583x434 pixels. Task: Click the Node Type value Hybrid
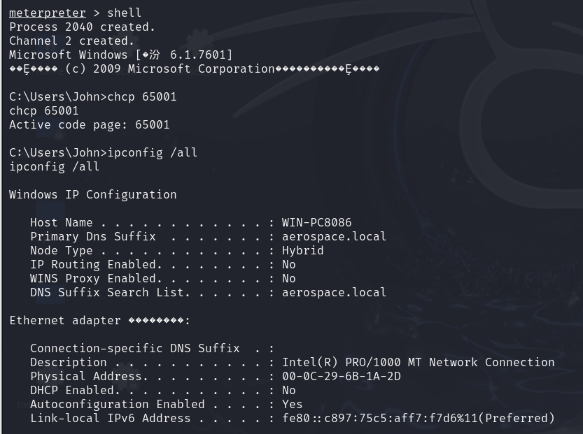[x=302, y=251]
